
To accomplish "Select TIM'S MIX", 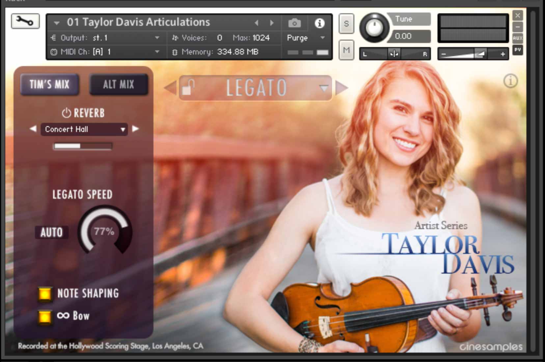I will (49, 84).
